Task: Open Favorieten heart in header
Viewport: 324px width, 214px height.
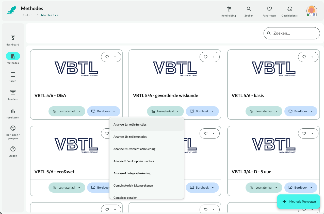Action: (x=269, y=9)
